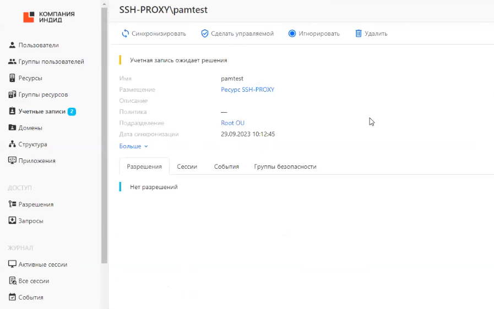Click the Сделать управляемой shield icon
Viewport: 494px width, 309px height.
[x=205, y=34]
